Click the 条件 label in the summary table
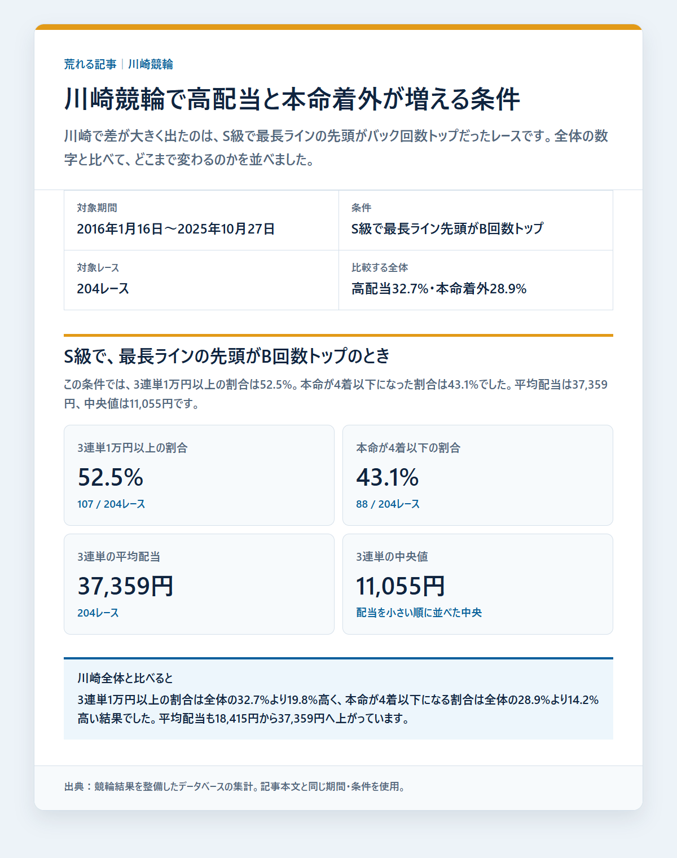Viewport: 677px width, 858px height. (x=361, y=208)
